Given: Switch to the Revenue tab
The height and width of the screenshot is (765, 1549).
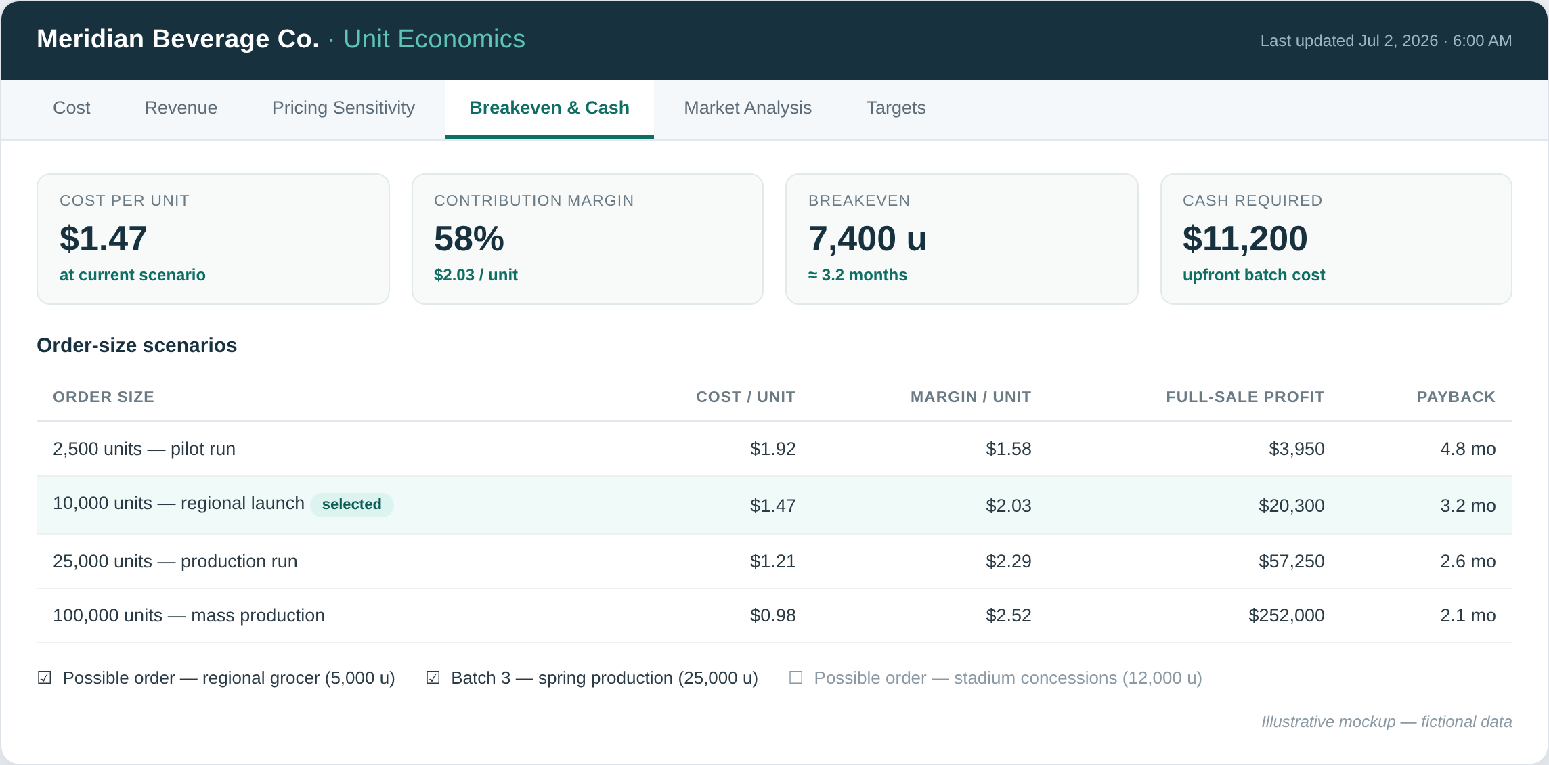Looking at the screenshot, I should [181, 108].
